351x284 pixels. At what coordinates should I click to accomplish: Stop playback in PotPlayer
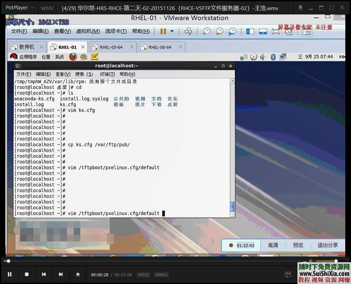(27, 274)
